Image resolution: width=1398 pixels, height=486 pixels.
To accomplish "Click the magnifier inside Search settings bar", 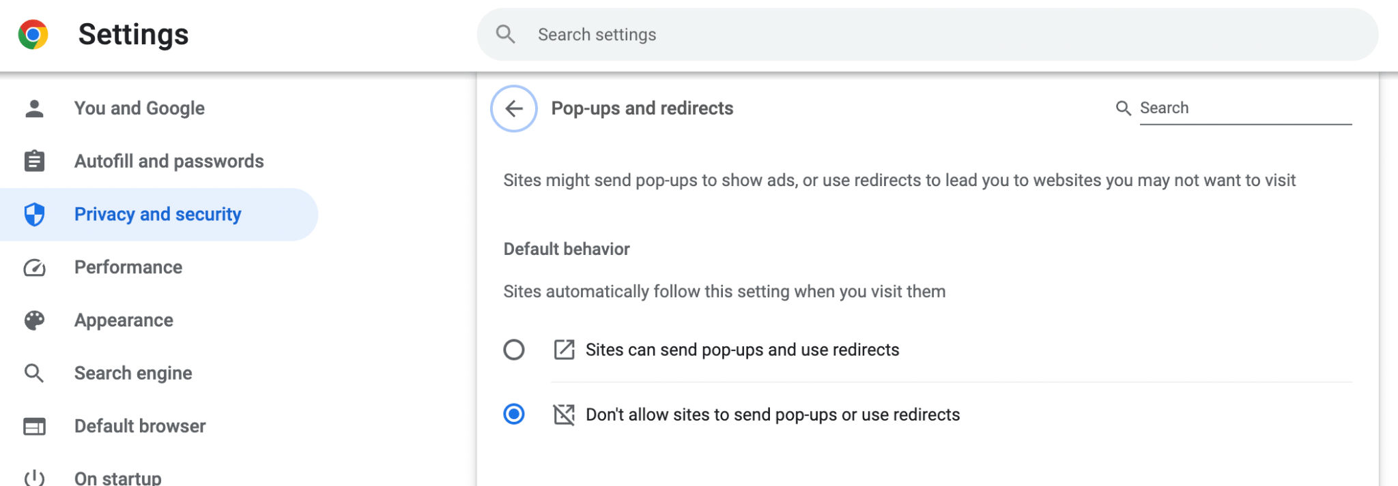I will (505, 34).
